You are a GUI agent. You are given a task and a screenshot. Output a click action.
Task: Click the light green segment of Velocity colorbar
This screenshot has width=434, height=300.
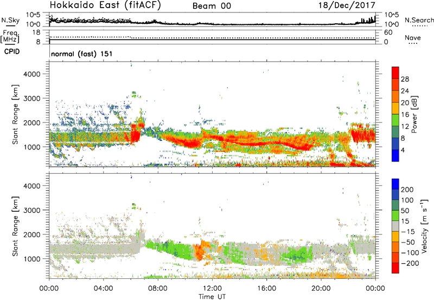395,216
